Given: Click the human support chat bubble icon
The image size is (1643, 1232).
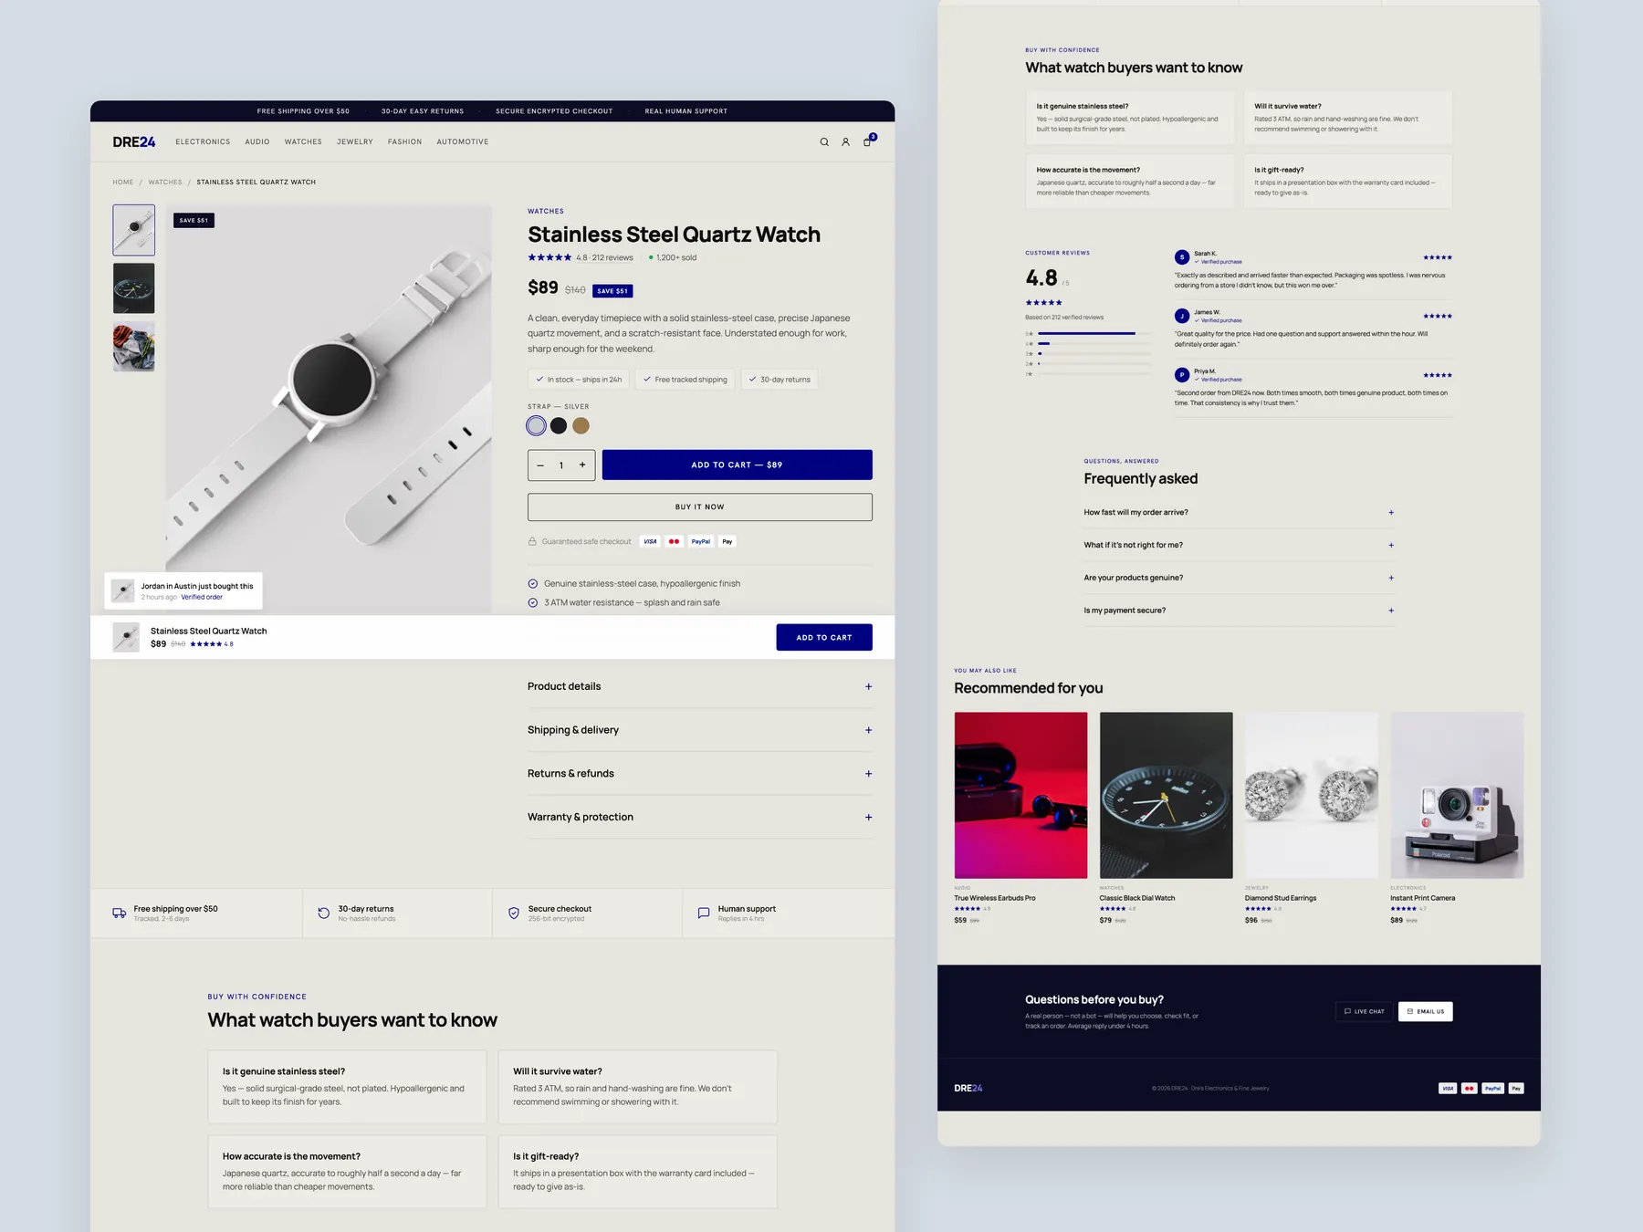Looking at the screenshot, I should 704,914.
